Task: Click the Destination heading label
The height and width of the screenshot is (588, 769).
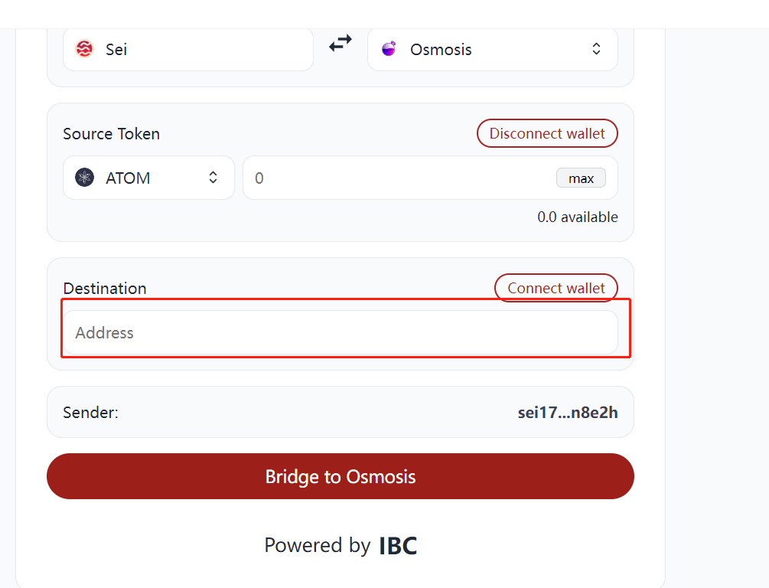Action: [x=105, y=288]
